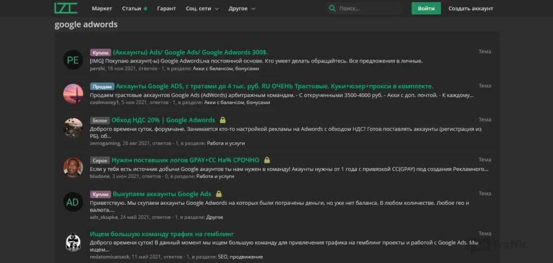Image resolution: width=553 pixels, height=263 pixels.
Task: Open zerrogaming's avatar
Action: pos(73,127)
